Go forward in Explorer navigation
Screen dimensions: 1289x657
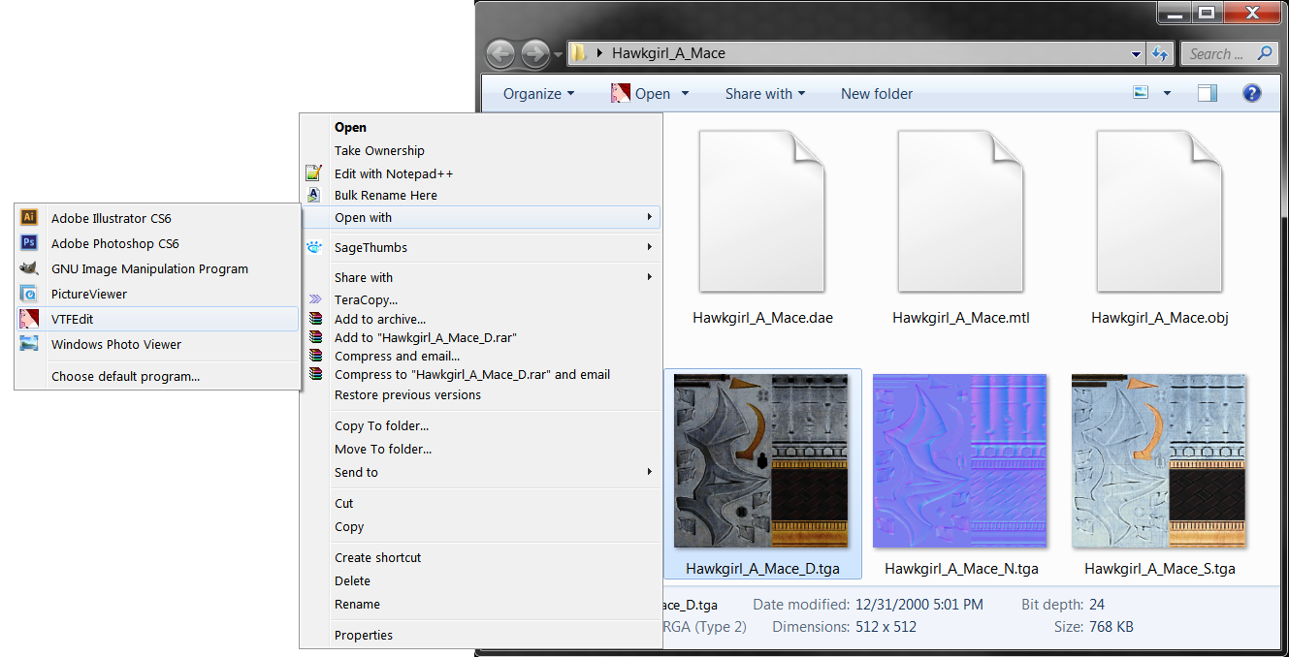click(x=534, y=53)
